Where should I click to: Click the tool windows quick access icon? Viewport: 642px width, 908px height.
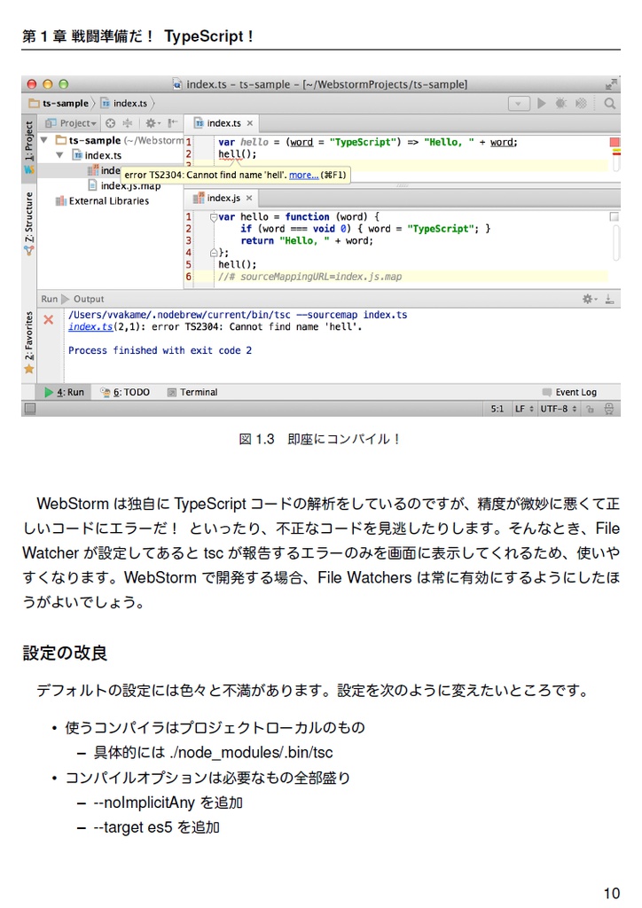30,409
